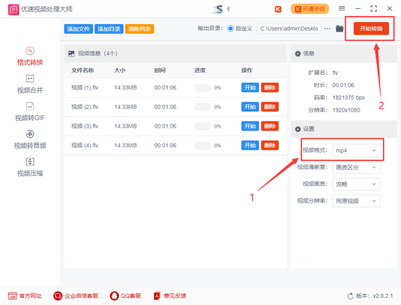This screenshot has height=305, width=401.
Task: Click the output directory path field
Action: [289, 29]
